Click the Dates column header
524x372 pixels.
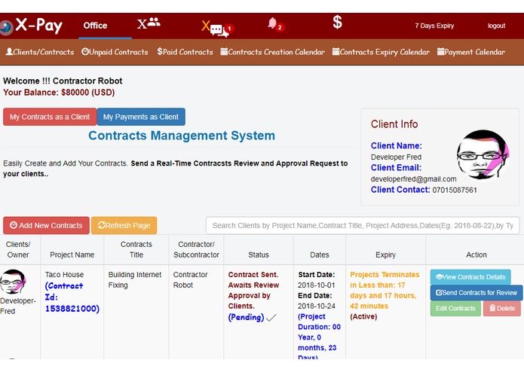pyautogui.click(x=319, y=255)
